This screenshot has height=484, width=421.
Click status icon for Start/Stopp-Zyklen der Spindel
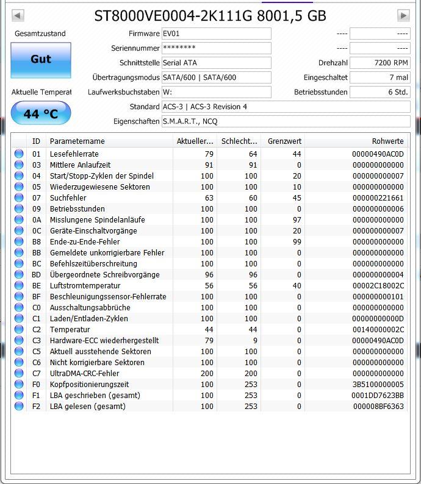(19, 176)
